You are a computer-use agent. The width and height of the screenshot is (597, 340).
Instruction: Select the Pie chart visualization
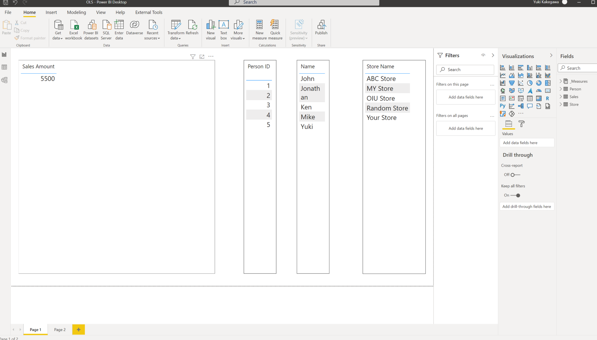[530, 83]
